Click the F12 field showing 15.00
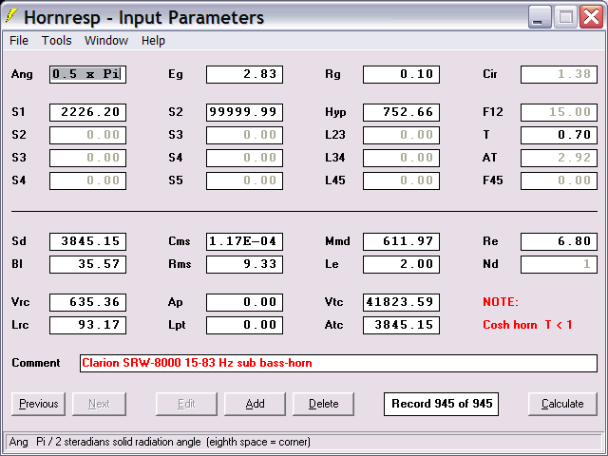608x456 pixels. (x=559, y=112)
